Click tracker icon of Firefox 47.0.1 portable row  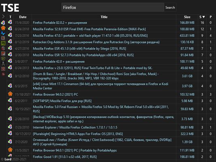pos(10,35)
